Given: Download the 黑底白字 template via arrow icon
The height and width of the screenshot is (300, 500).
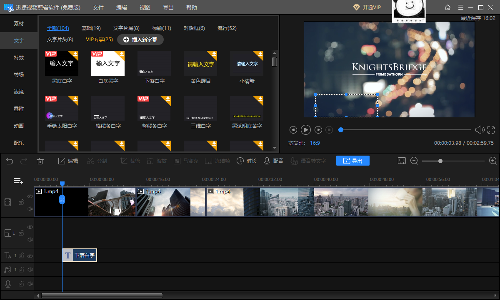Looking at the screenshot, I should click(x=75, y=54).
